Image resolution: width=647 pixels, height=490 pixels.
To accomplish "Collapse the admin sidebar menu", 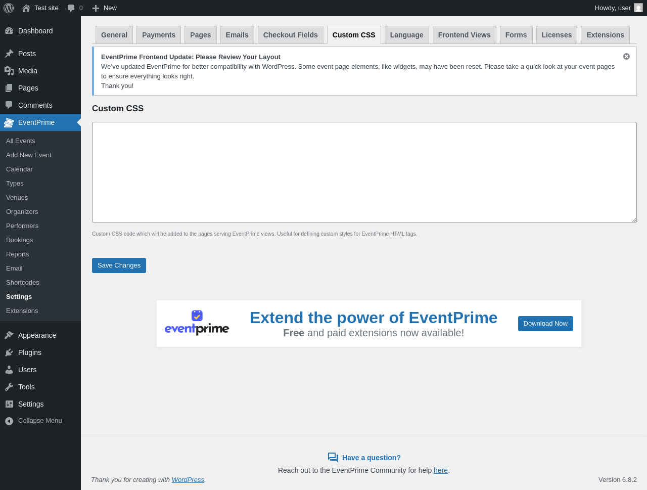I will click(x=33, y=421).
